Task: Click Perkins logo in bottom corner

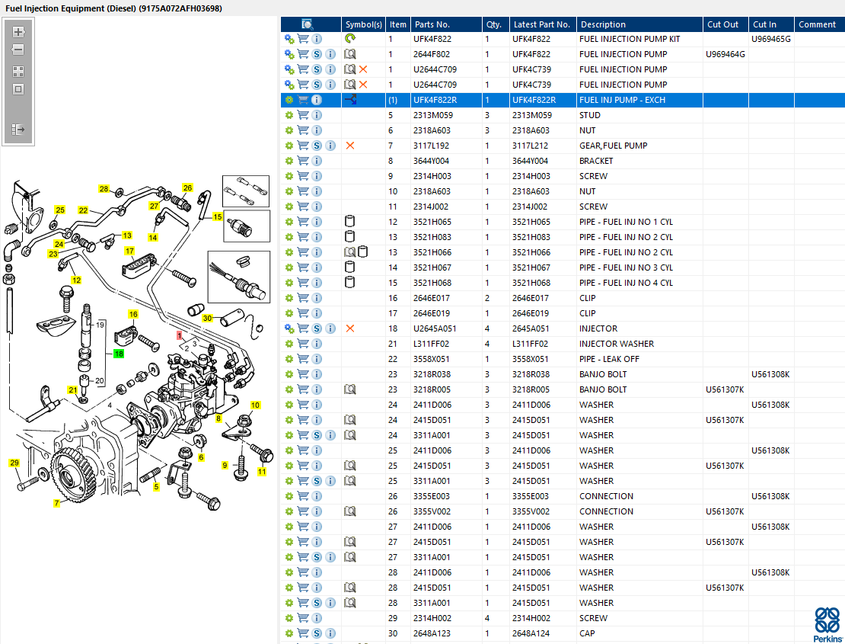Action: [x=827, y=625]
